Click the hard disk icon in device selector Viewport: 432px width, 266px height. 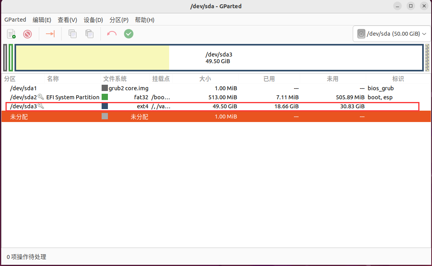coord(361,34)
